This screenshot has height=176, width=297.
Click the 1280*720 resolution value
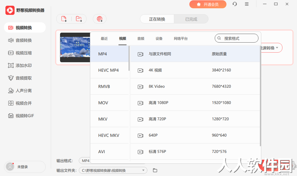pos(220,119)
